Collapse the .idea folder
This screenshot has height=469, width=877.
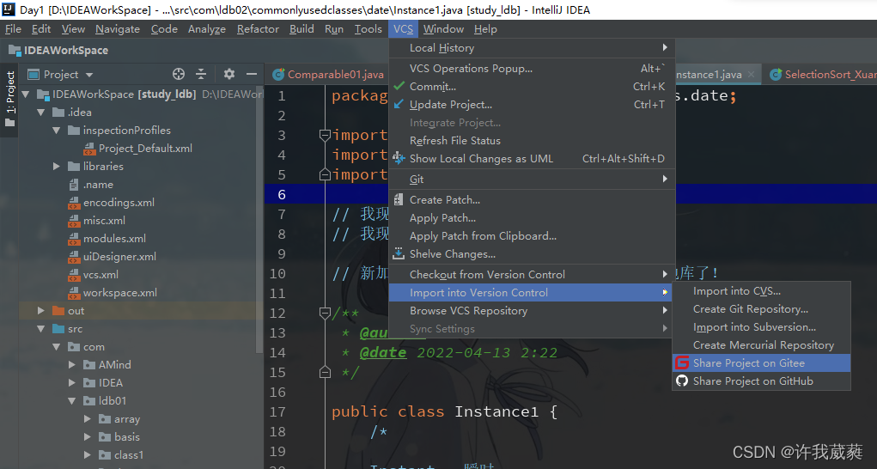pos(41,113)
